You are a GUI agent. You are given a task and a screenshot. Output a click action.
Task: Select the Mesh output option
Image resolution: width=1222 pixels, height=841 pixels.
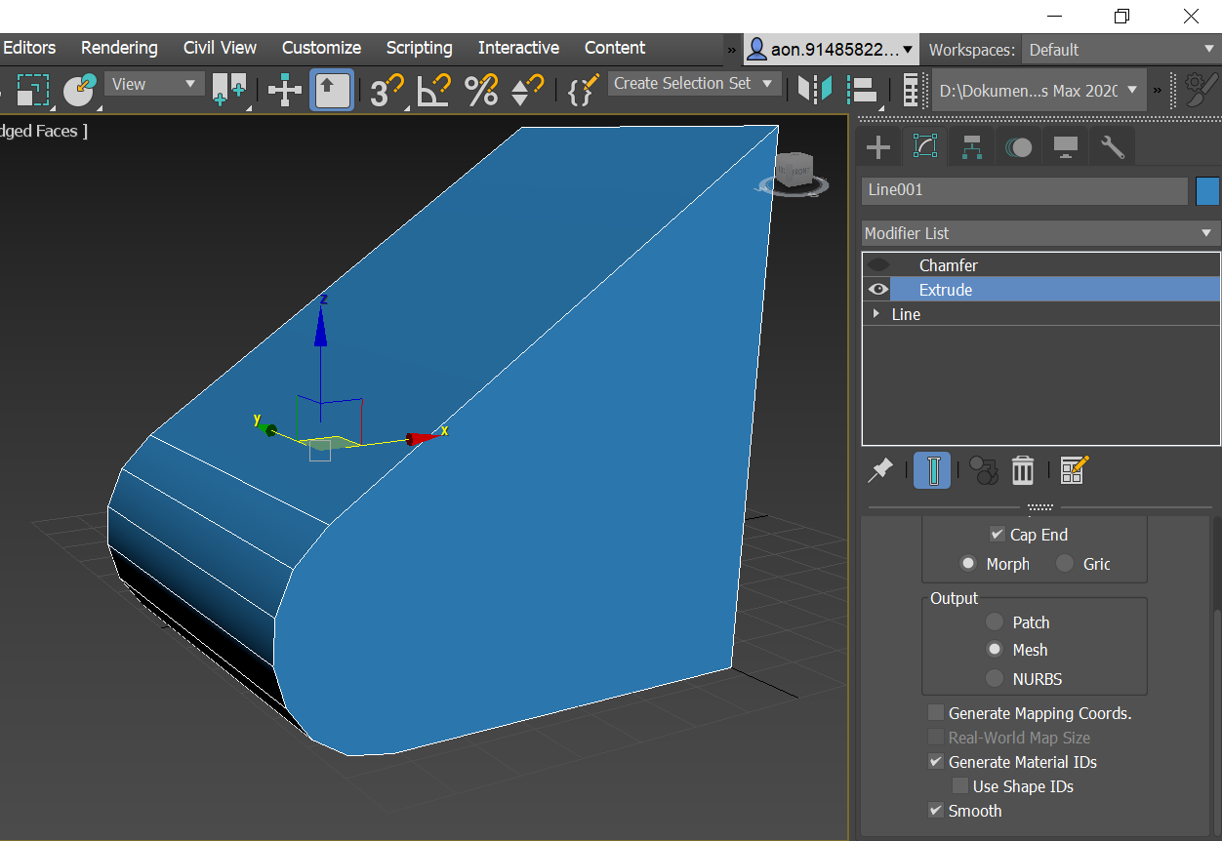(995, 649)
